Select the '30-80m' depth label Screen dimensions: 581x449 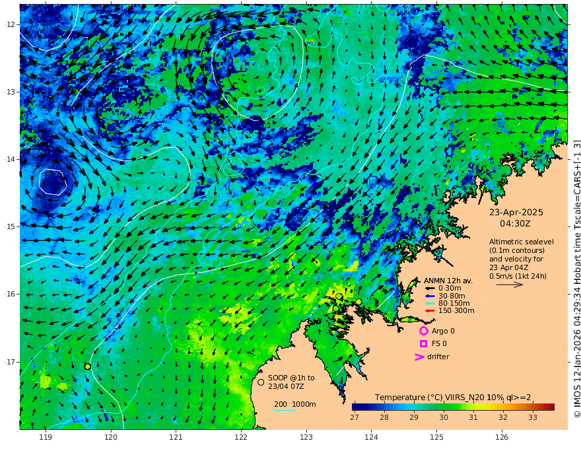tap(452, 296)
